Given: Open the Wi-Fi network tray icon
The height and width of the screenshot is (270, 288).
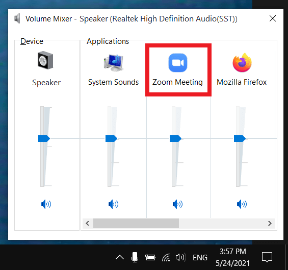Looking at the screenshot, I should 166,257.
